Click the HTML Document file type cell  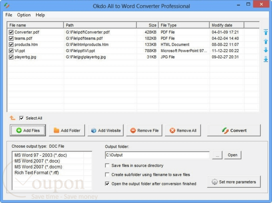[175, 44]
